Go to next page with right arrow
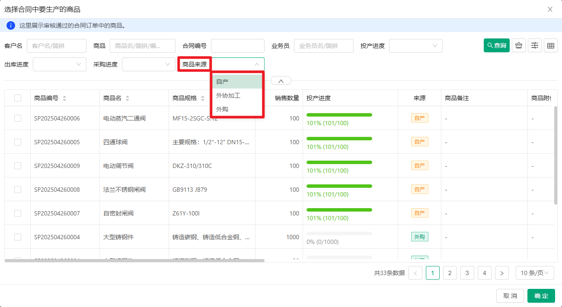562x307 pixels. 501,273
